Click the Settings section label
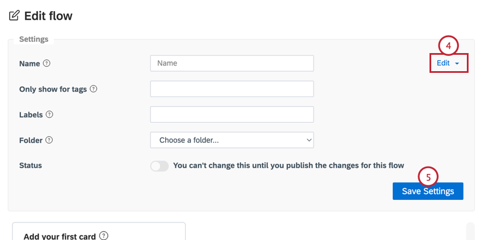 (x=34, y=39)
